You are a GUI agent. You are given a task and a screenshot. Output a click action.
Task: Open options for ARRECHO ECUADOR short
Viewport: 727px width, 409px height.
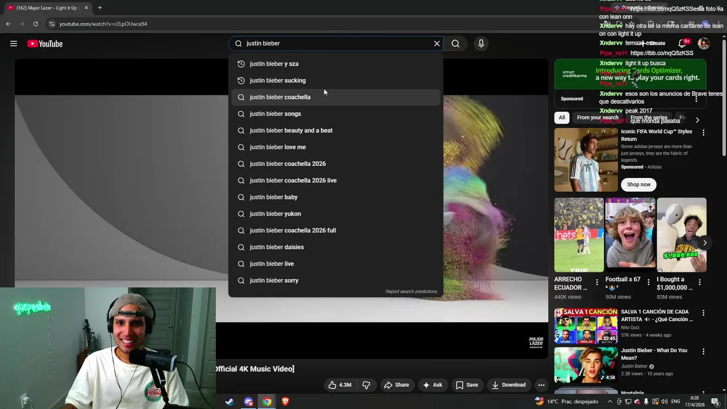tap(597, 282)
